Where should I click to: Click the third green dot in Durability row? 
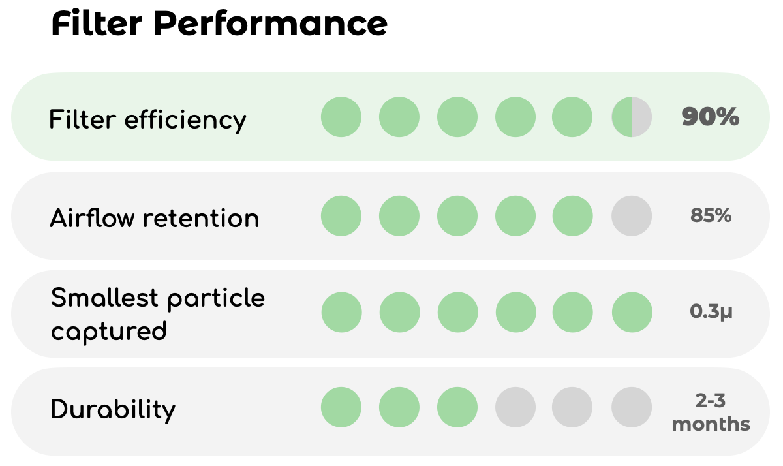pyautogui.click(x=457, y=407)
